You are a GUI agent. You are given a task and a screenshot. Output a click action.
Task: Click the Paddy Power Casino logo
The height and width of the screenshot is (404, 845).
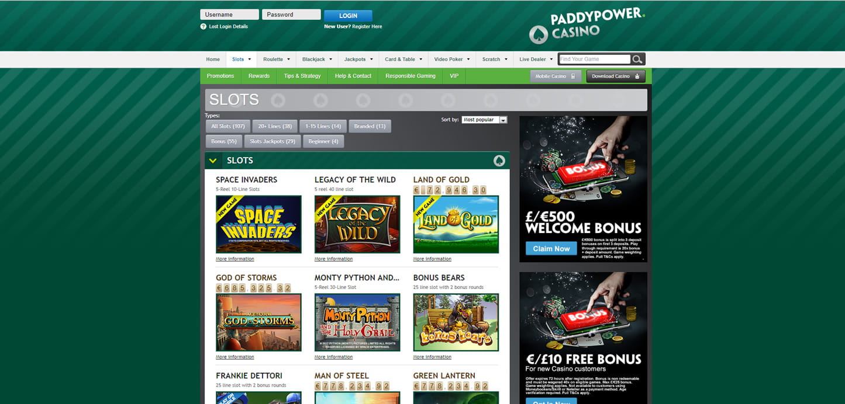587,26
